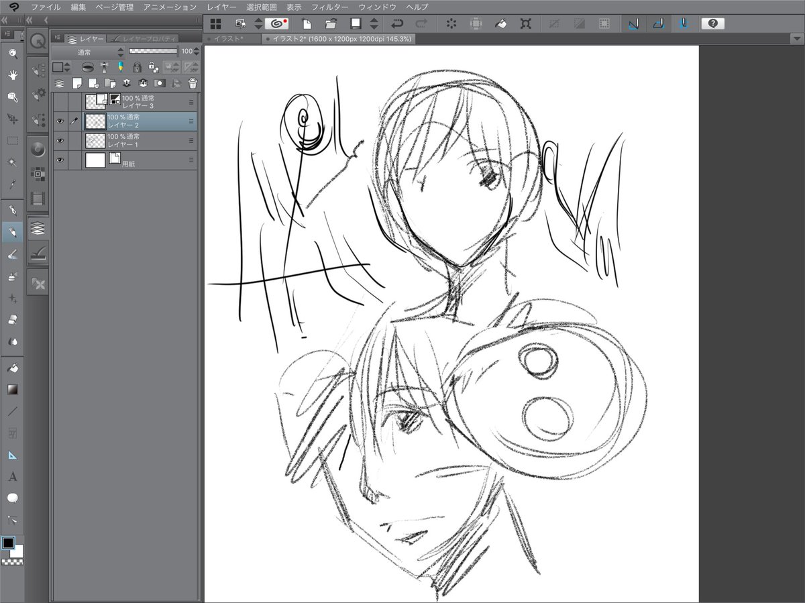Expand the save options arrows in command bar
This screenshot has height=603, width=805.
374,23
